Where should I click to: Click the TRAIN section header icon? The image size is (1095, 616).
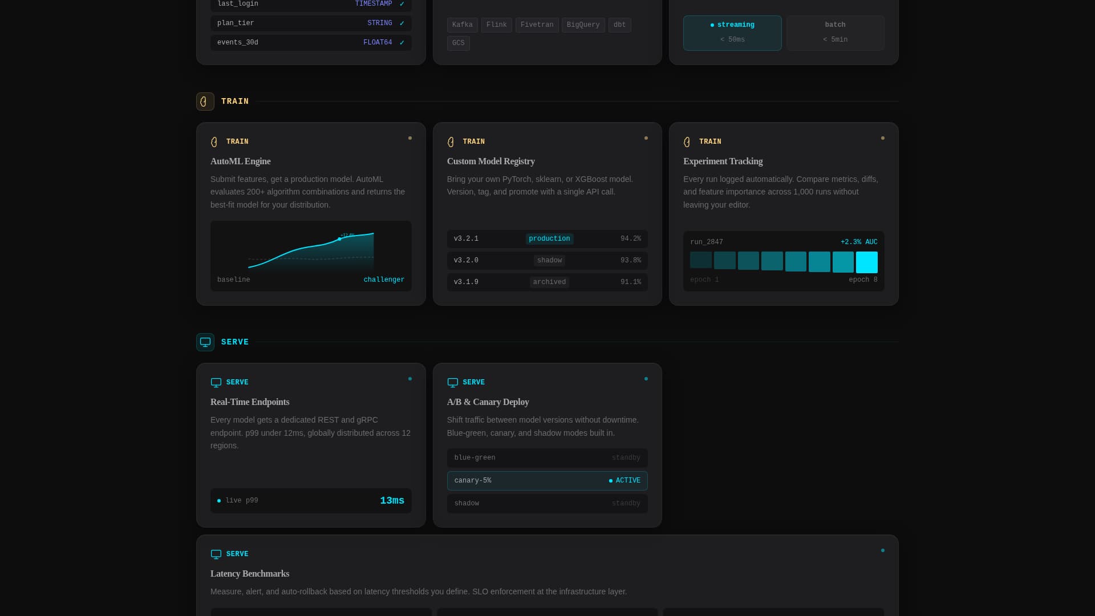click(x=205, y=102)
